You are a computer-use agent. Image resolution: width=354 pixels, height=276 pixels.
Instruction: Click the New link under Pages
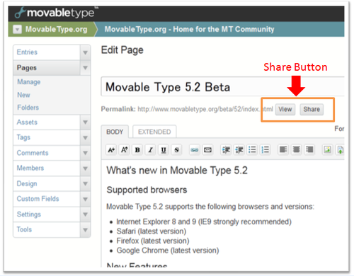point(23,95)
